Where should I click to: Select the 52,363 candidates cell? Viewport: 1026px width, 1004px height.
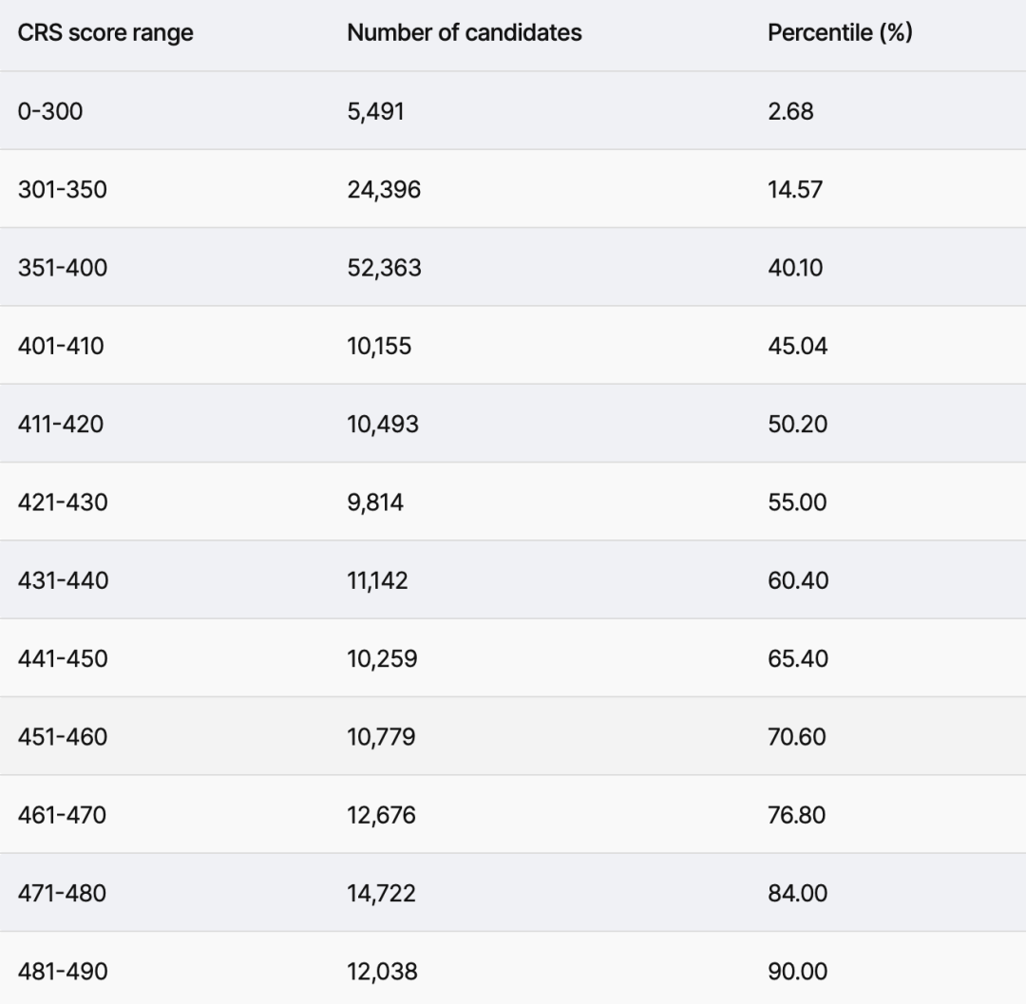[x=384, y=268]
